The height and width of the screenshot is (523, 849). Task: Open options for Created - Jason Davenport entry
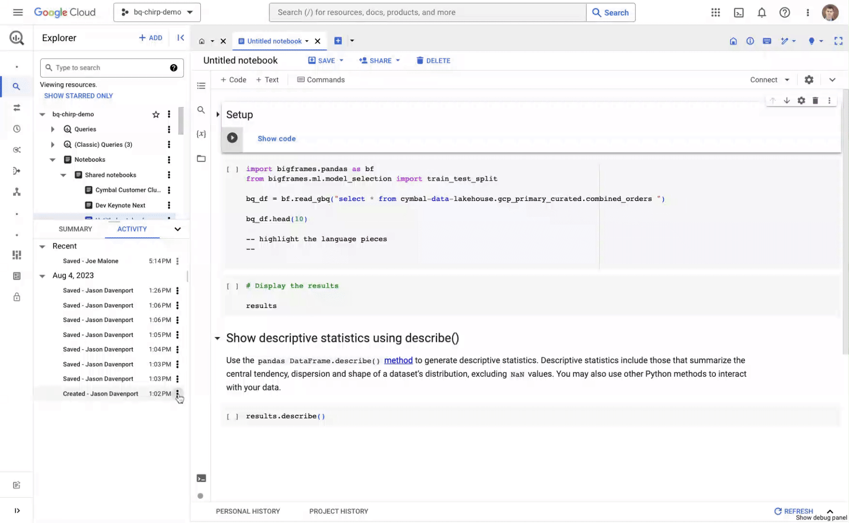click(178, 394)
